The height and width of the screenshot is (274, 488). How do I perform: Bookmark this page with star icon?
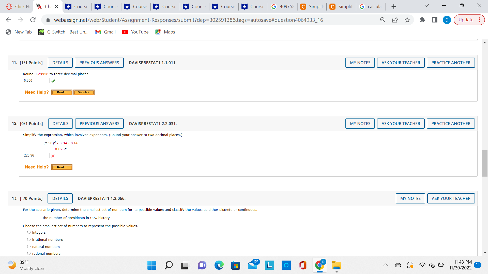407,20
